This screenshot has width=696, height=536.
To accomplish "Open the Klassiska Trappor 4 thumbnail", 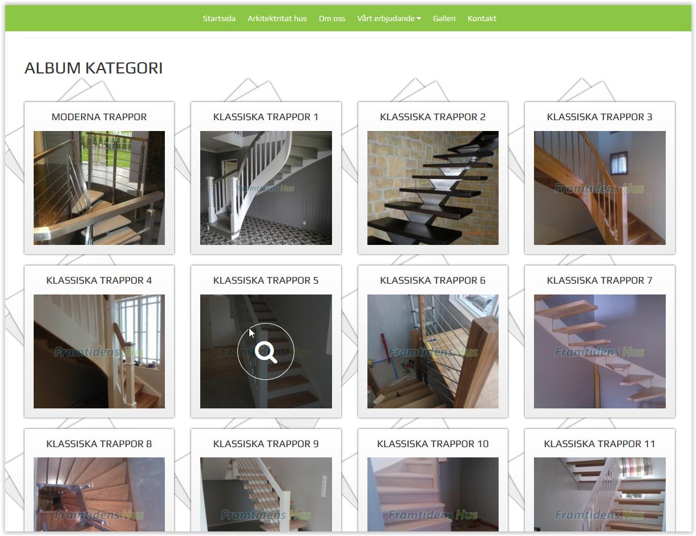I will 99,351.
